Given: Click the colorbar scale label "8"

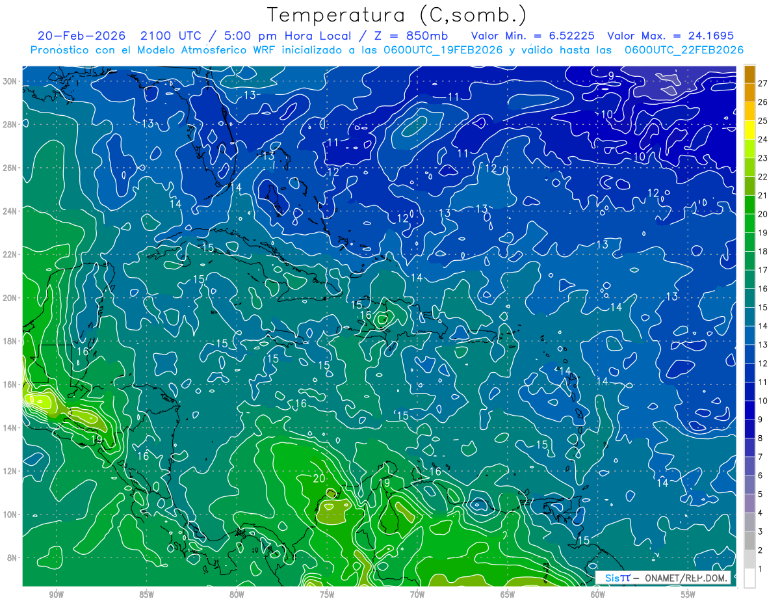Looking at the screenshot, I should click(760, 438).
